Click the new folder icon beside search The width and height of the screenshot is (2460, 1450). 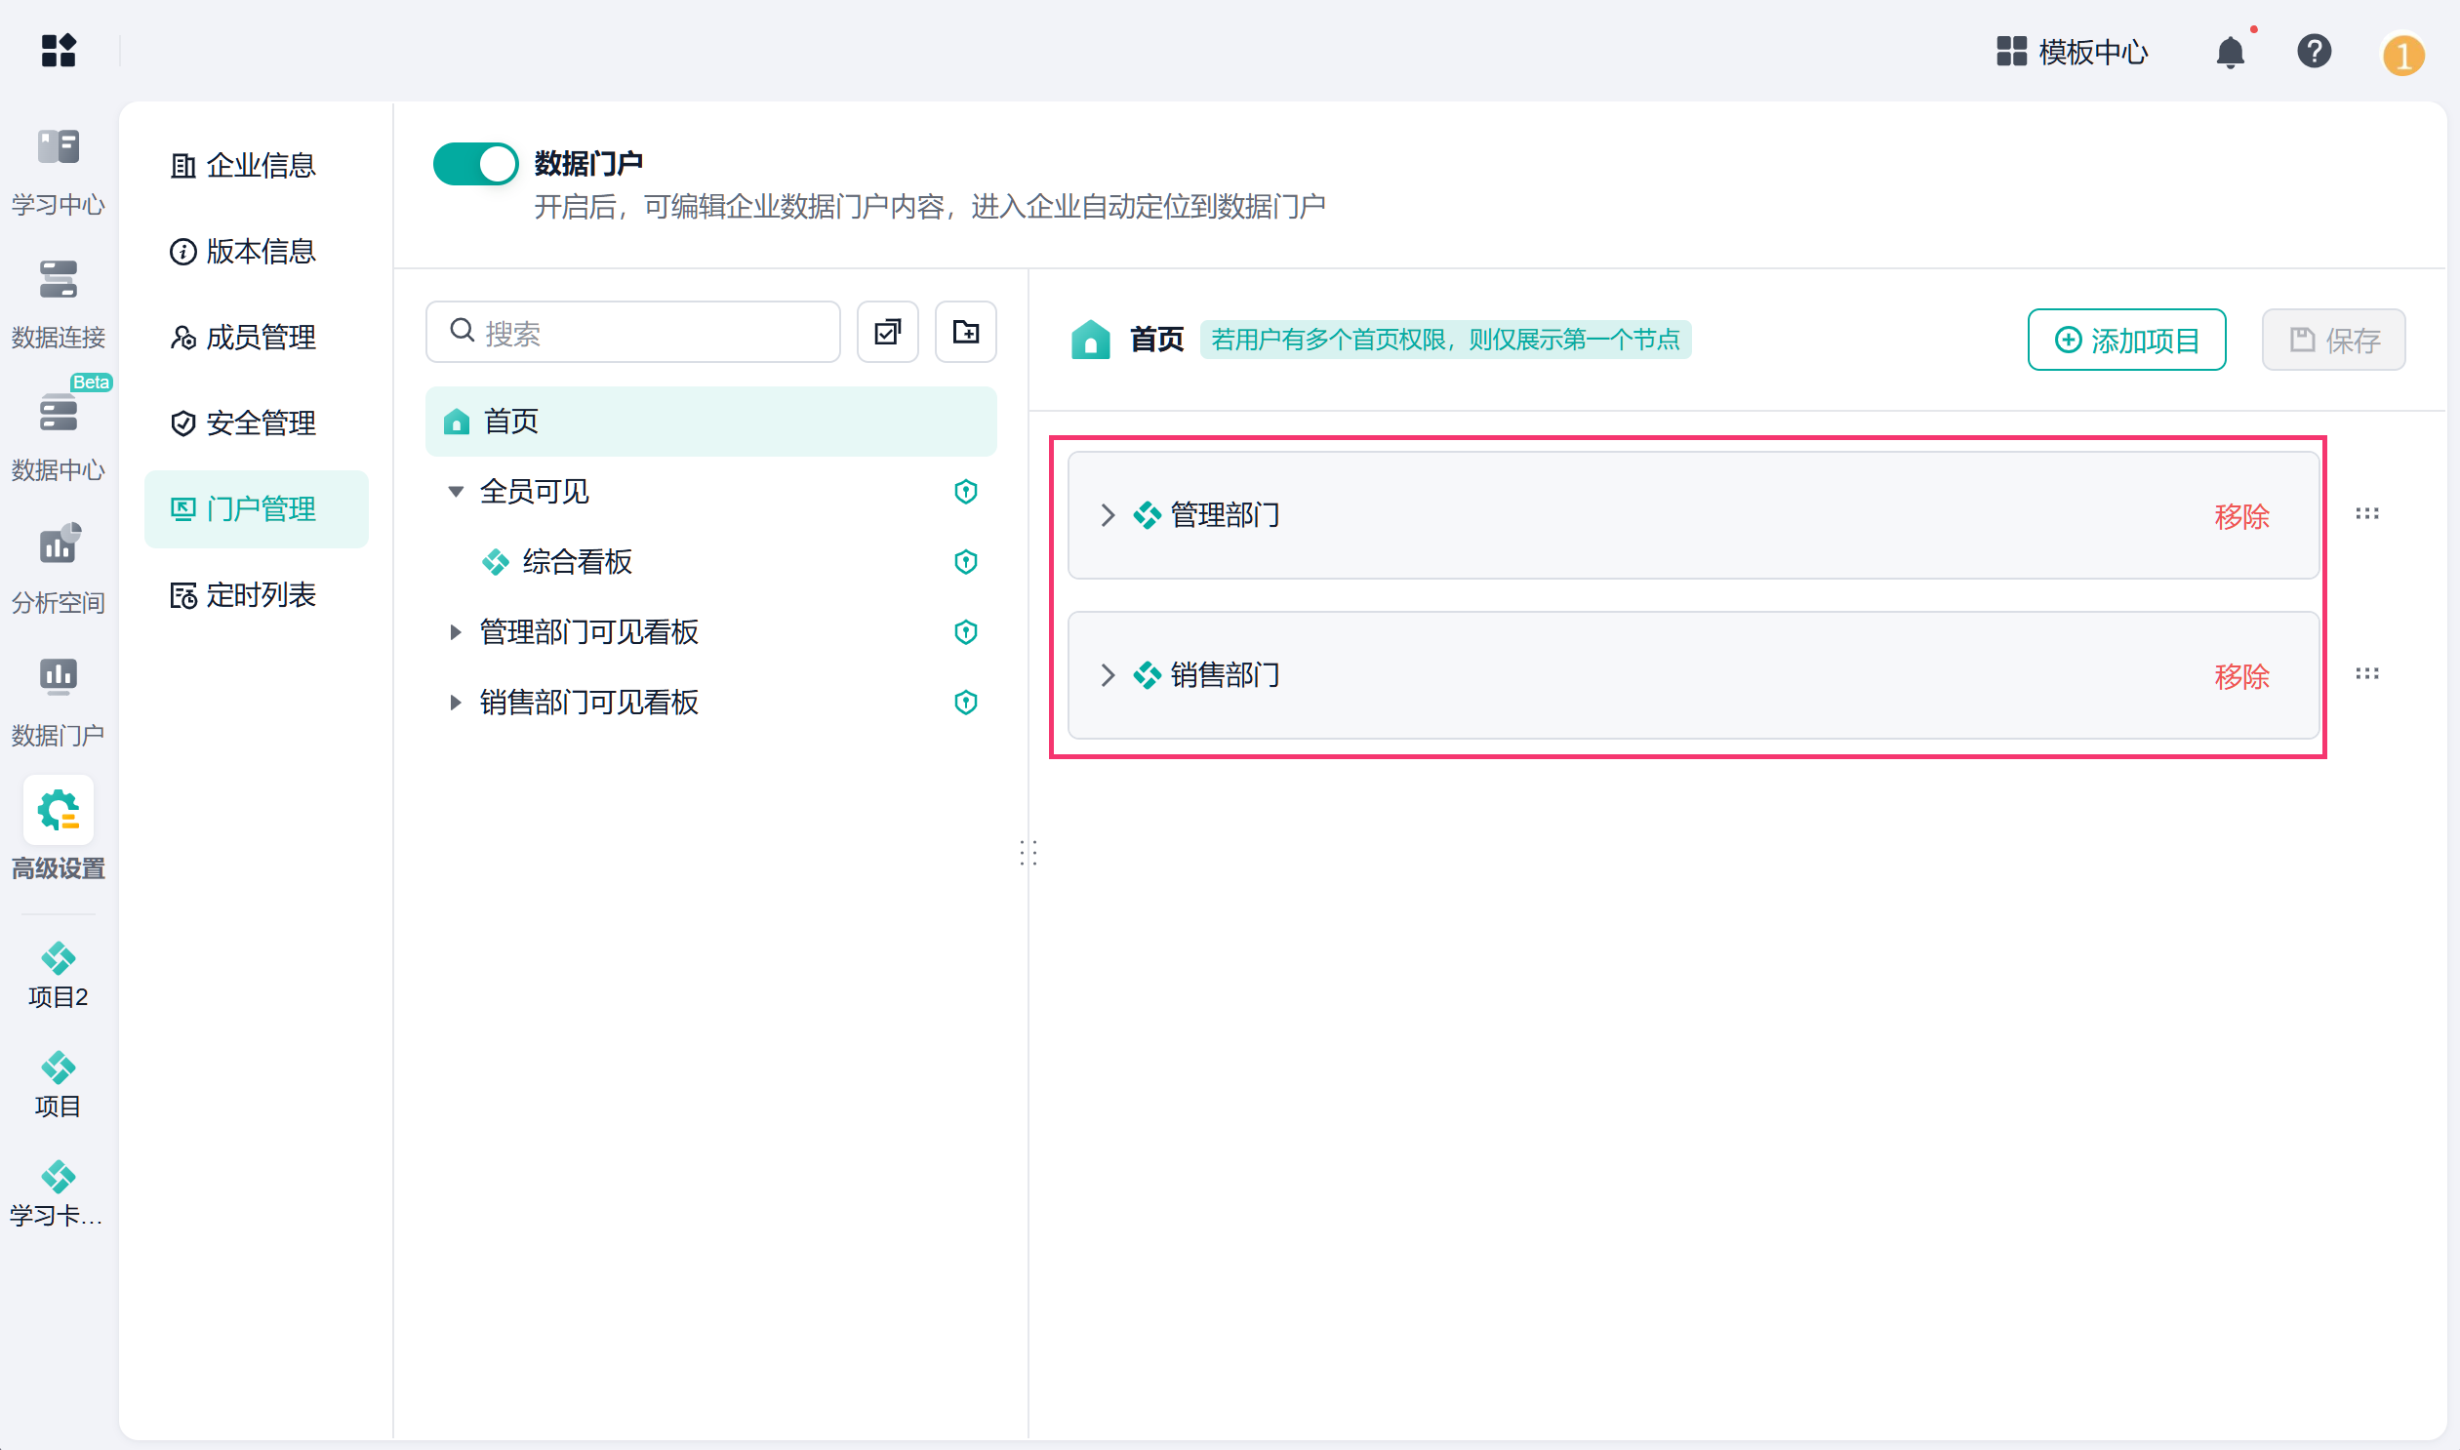point(965,332)
